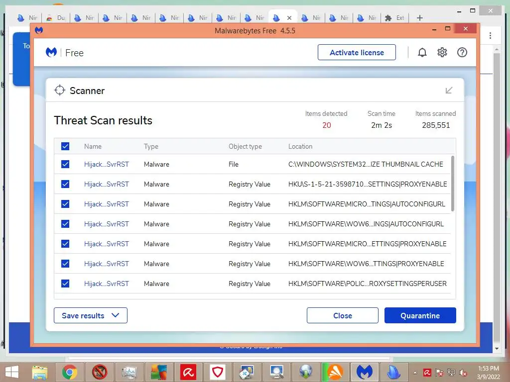The width and height of the screenshot is (510, 382).
Task: Open the help question mark icon
Action: tap(462, 52)
